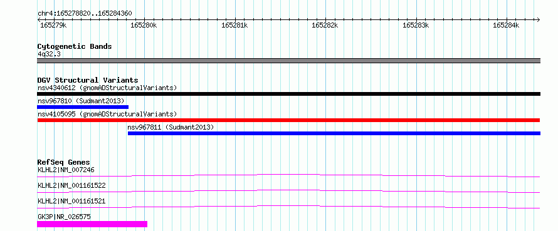Select the blue nsv967810 variant bar
558x231 pixels.
83,107
